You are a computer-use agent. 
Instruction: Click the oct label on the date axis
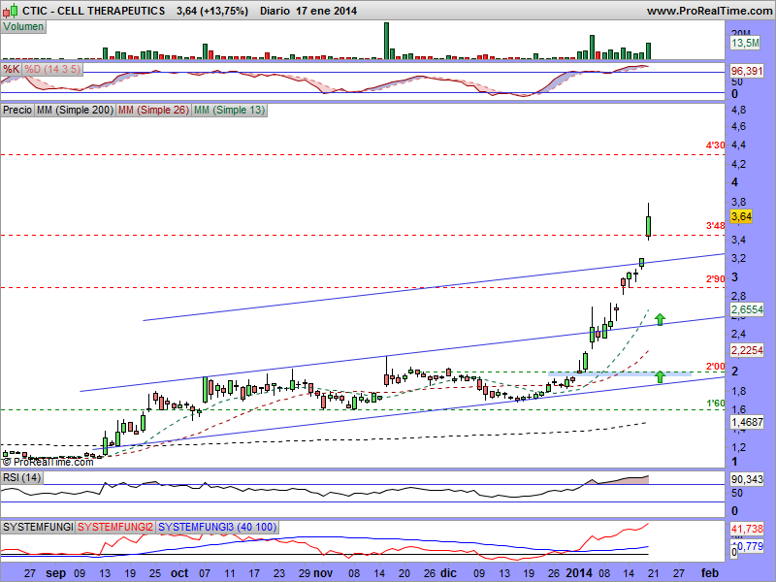click(179, 573)
